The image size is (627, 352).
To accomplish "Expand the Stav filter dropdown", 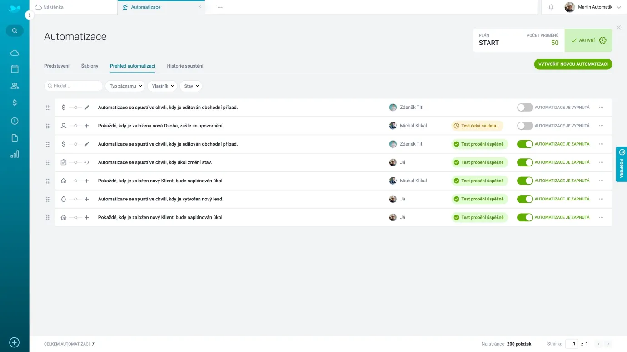I will 191,86.
